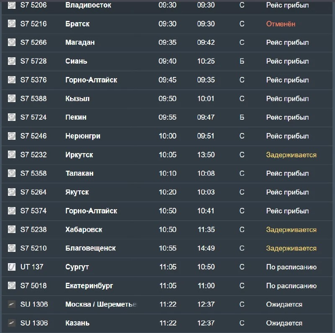Image resolution: width=335 pixels, height=333 pixels.
Task: Click the S7 logo beside flight S7 5210
Action: (12, 248)
